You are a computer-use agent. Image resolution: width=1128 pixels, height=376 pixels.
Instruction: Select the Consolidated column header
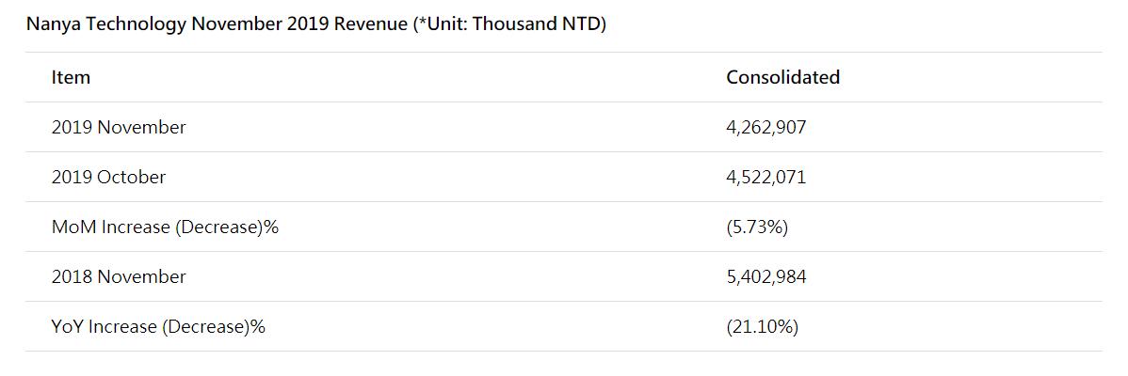click(782, 77)
